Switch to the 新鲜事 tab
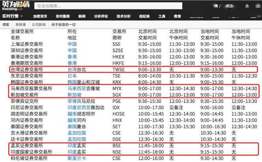Screen dimensions: 262x162 tap(21, 25)
